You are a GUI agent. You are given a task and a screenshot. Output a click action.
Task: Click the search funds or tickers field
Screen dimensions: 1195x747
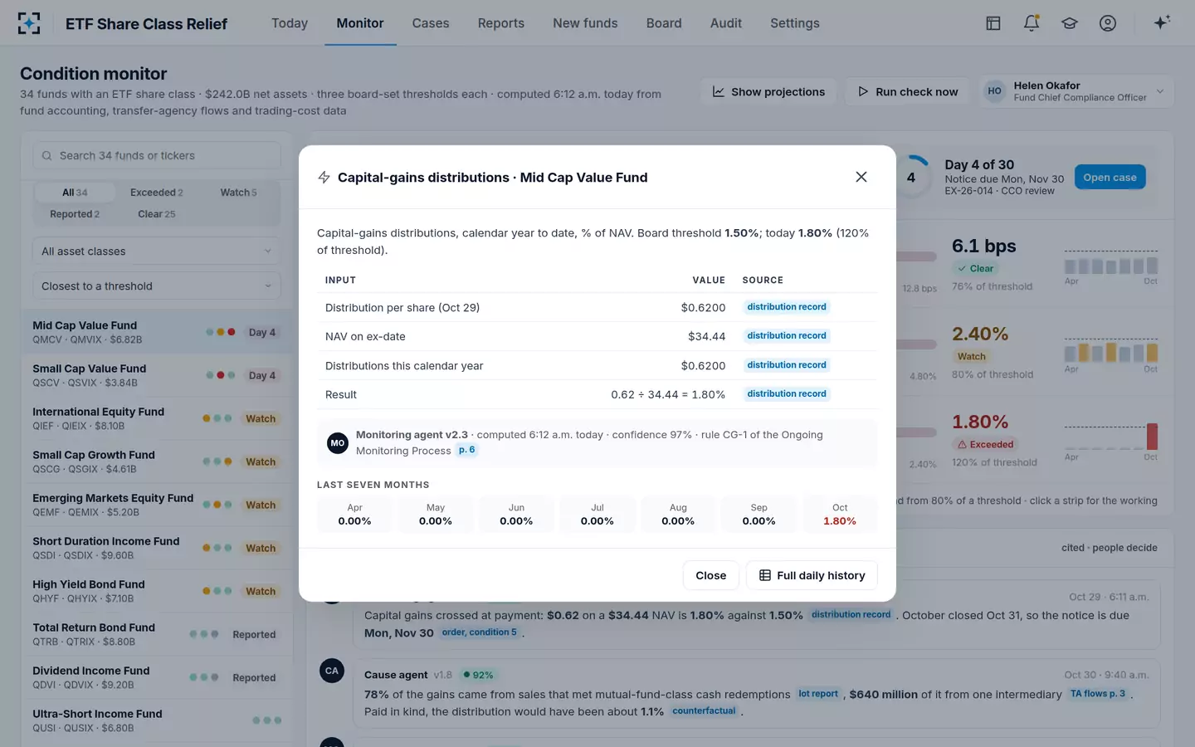157,155
